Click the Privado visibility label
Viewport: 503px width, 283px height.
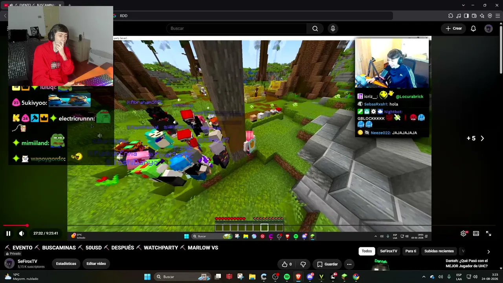pyautogui.click(x=13, y=254)
